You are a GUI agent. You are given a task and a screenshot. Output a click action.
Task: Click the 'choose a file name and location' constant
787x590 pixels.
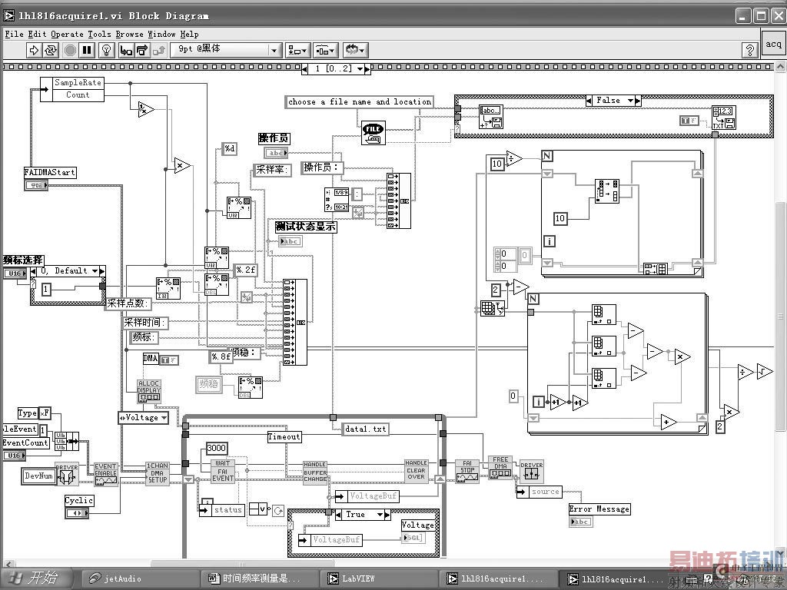(360, 101)
